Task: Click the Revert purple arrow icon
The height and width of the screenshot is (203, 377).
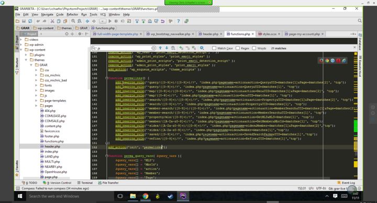Action: [x=162, y=21]
